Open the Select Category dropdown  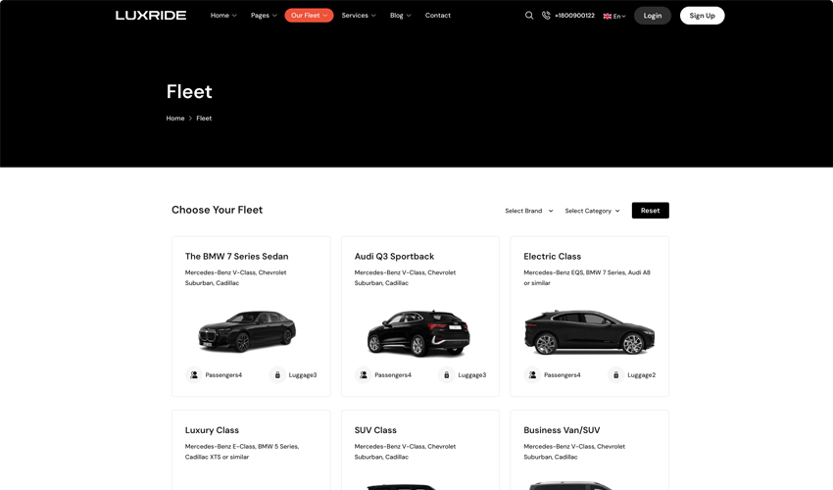(592, 211)
